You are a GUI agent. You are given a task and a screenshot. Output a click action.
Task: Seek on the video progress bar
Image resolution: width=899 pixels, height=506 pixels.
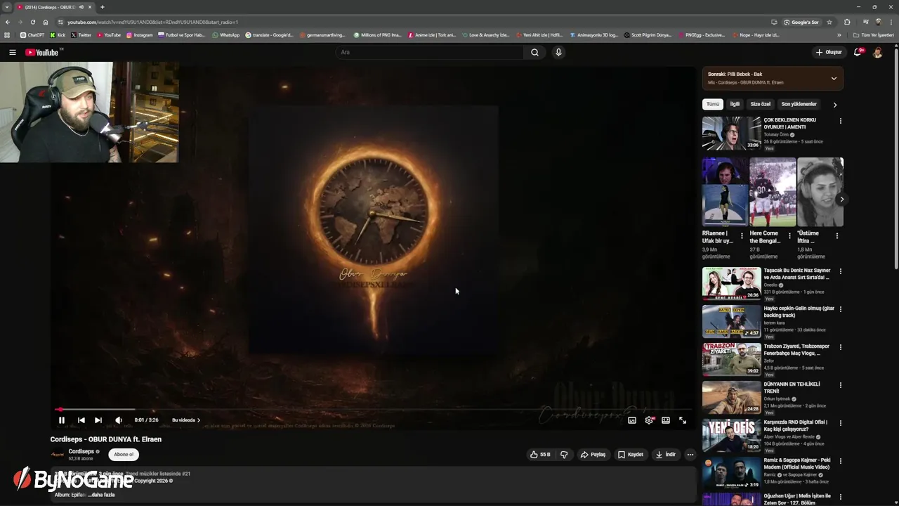[x=372, y=409]
